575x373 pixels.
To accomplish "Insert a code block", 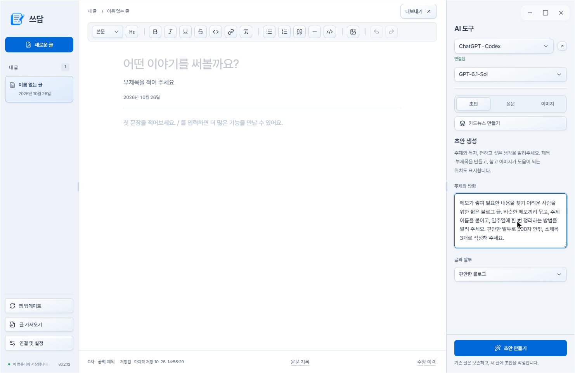I will point(330,32).
